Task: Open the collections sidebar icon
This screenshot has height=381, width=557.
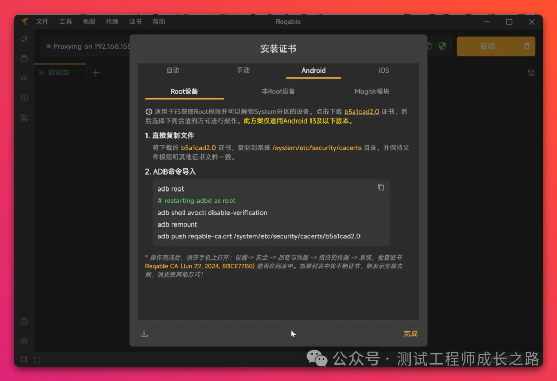Action: pyautogui.click(x=24, y=58)
